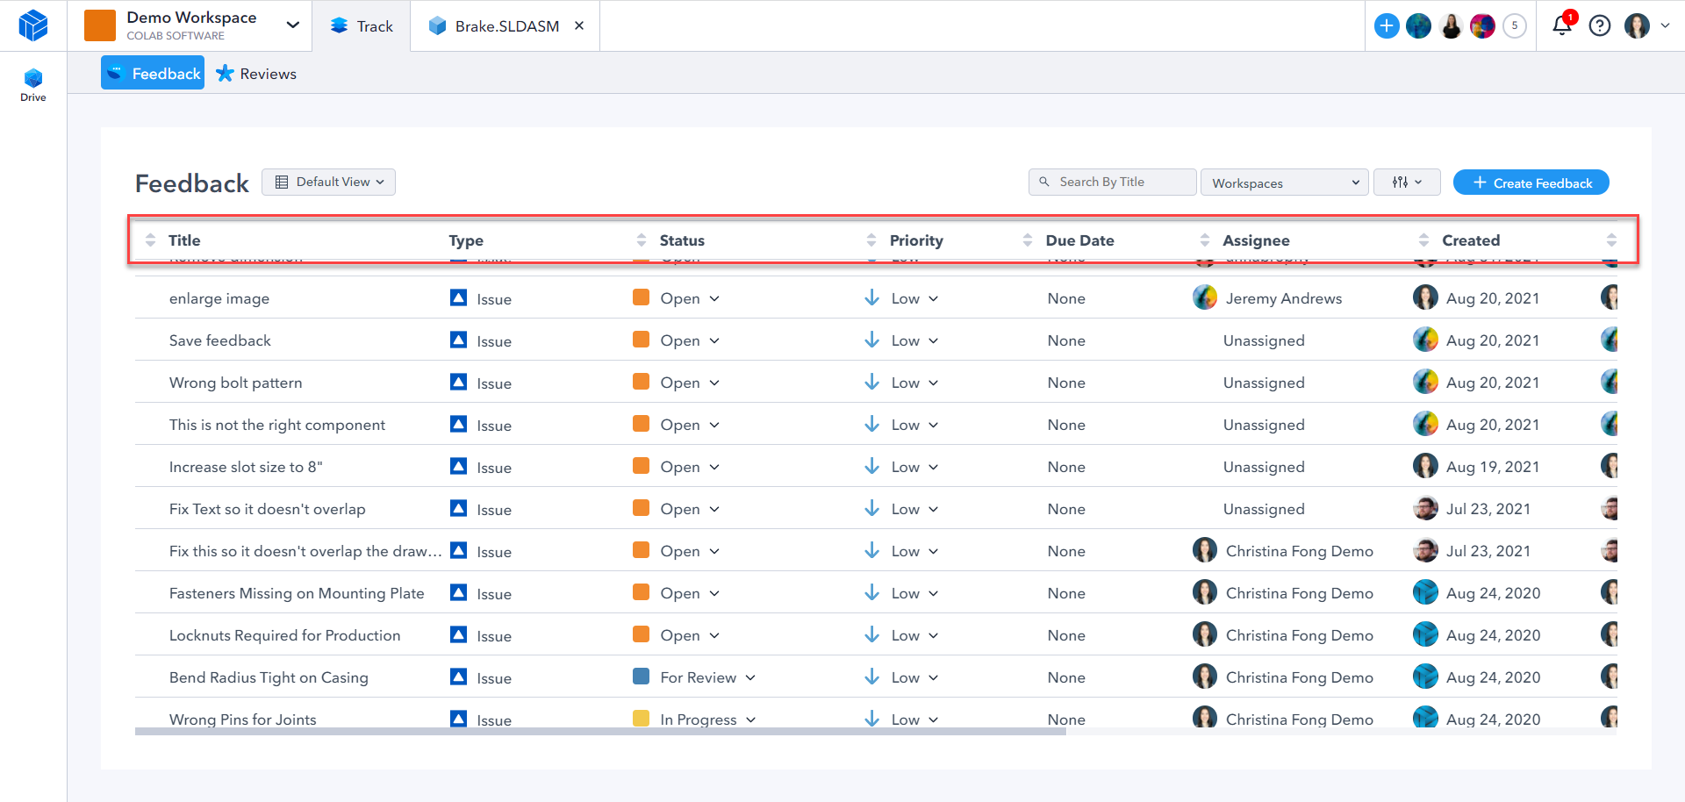Click the Search By Title field
The height and width of the screenshot is (802, 1685).
point(1113,183)
